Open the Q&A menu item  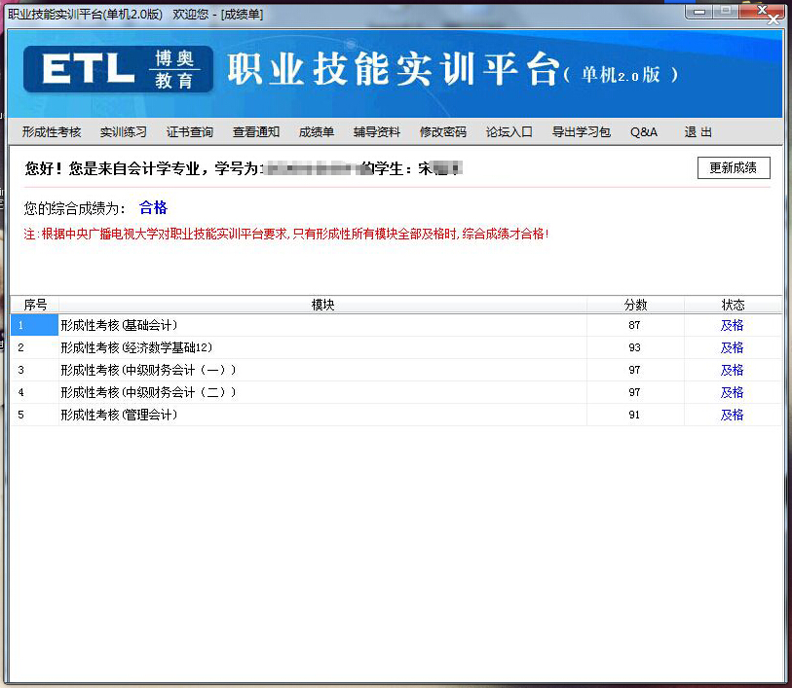[644, 132]
